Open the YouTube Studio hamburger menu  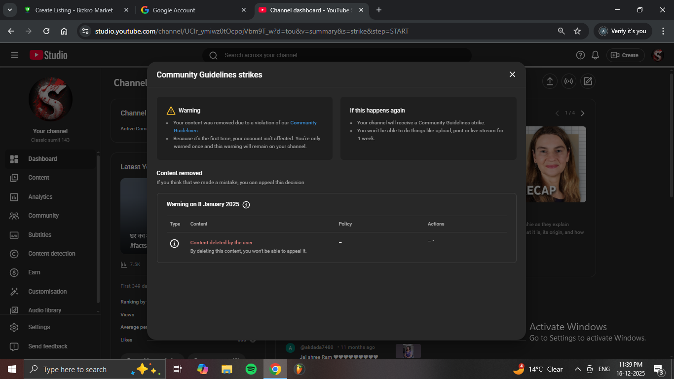point(14,55)
